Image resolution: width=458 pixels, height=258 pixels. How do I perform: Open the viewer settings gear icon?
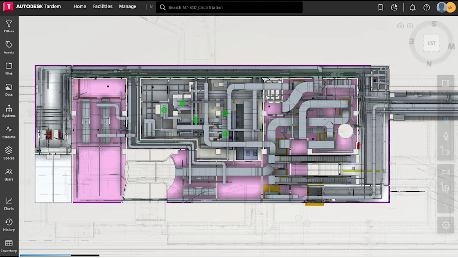point(446,225)
